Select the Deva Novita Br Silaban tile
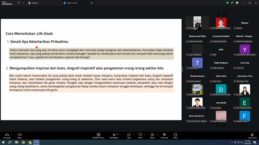The height and width of the screenshot is (145, 259). pos(197,116)
